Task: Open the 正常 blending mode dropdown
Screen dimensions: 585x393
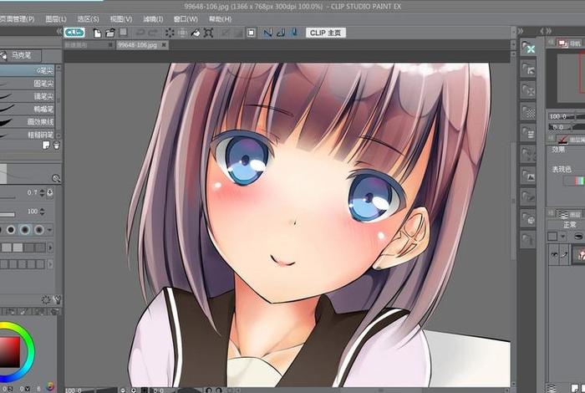Action: click(x=567, y=225)
